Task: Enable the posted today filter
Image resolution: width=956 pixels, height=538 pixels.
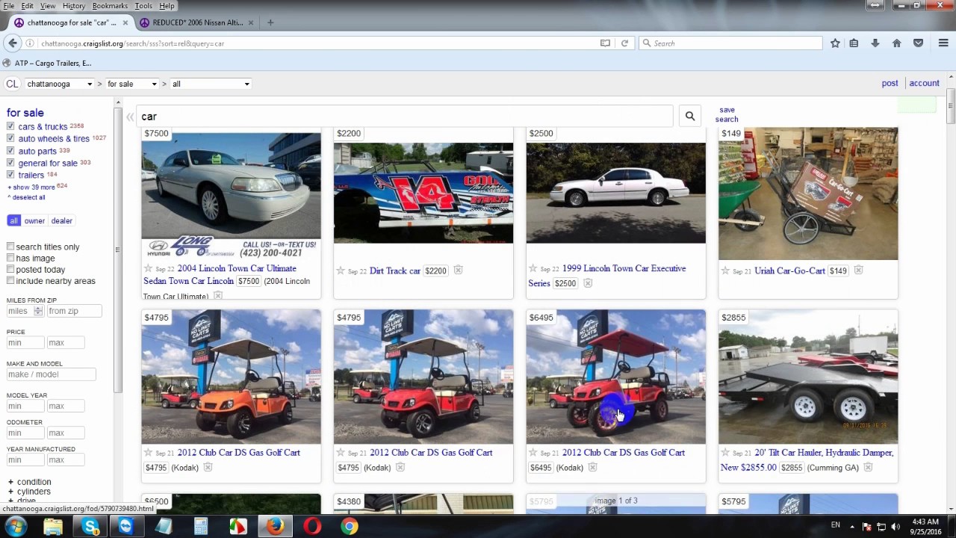Action: pos(10,269)
